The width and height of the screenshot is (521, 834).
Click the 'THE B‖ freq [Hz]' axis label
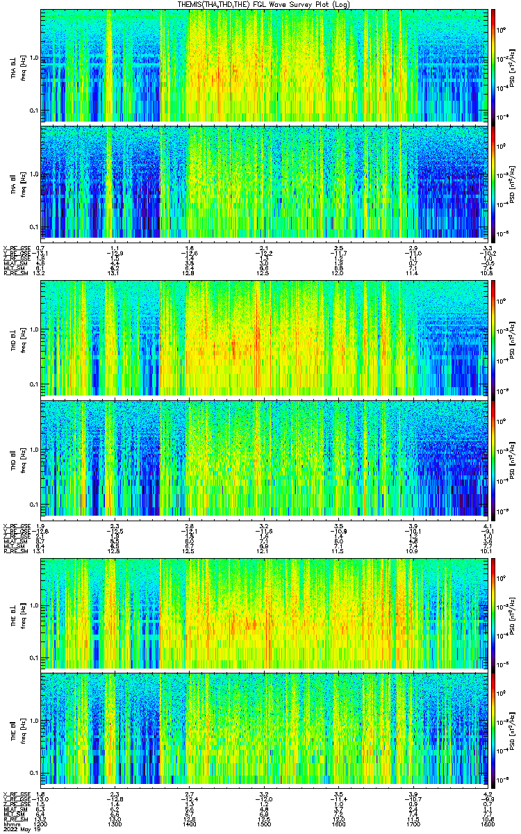coord(18,730)
